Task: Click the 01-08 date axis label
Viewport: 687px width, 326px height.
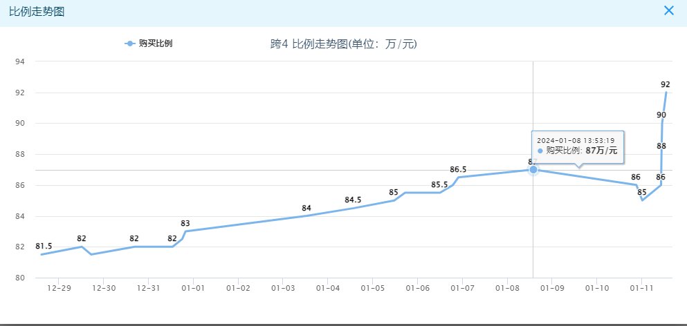Action: pos(507,288)
